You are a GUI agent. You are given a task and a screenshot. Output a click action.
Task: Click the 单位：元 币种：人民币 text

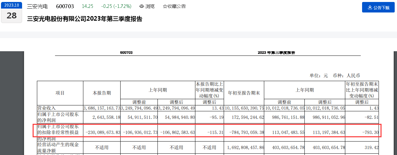coord(337,76)
